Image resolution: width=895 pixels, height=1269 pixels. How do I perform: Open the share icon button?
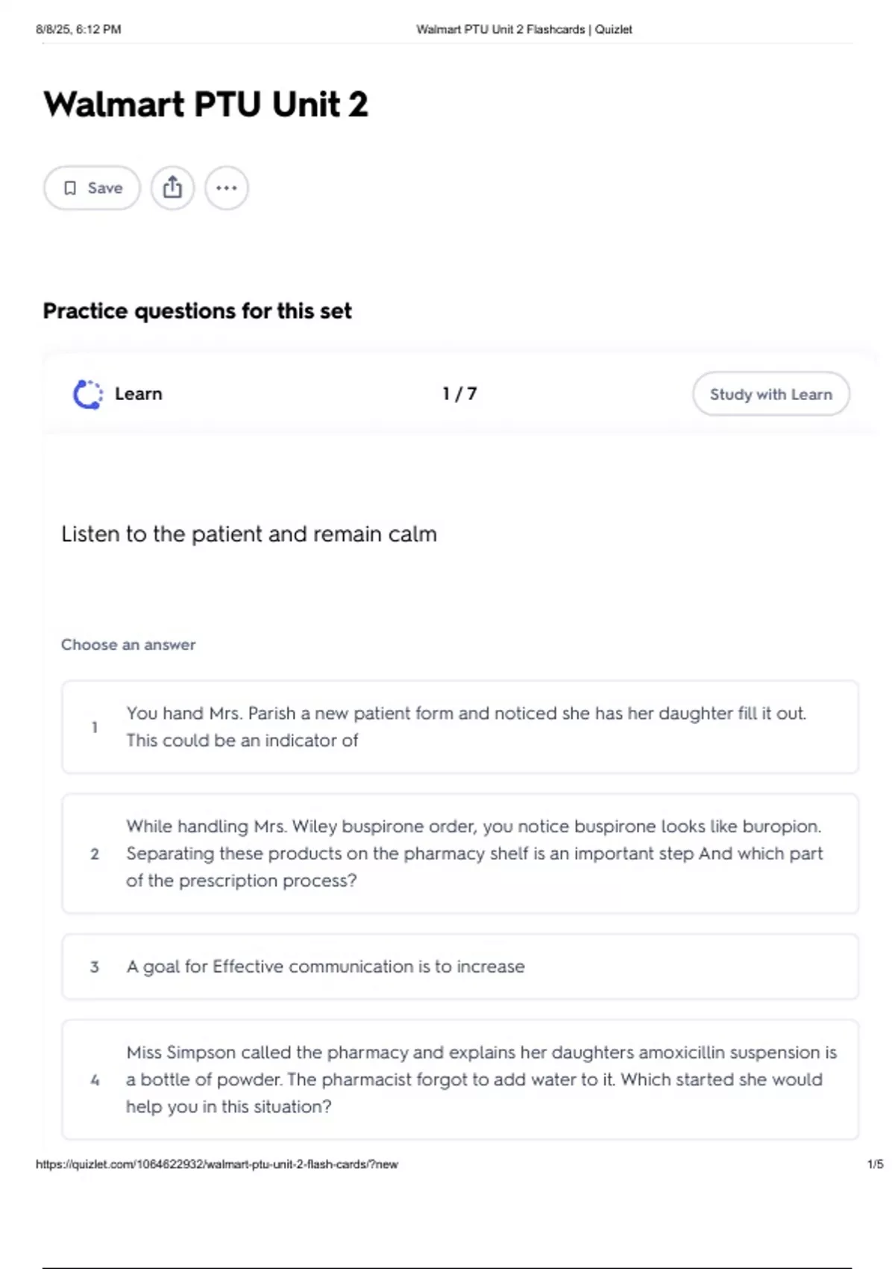click(x=172, y=188)
